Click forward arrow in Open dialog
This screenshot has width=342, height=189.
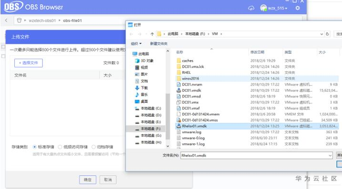click(x=140, y=34)
